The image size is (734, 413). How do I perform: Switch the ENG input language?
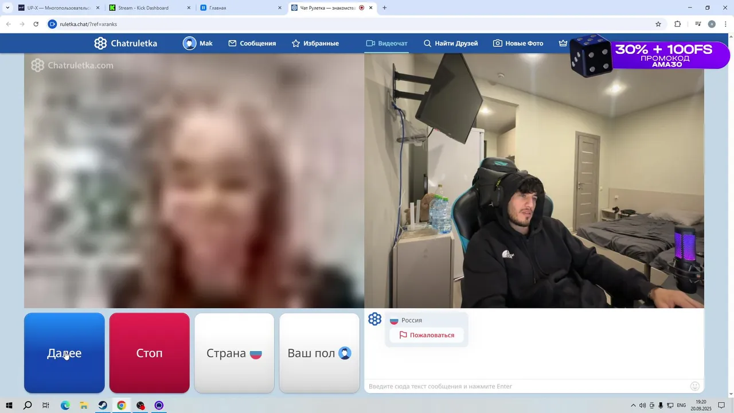[681, 406]
